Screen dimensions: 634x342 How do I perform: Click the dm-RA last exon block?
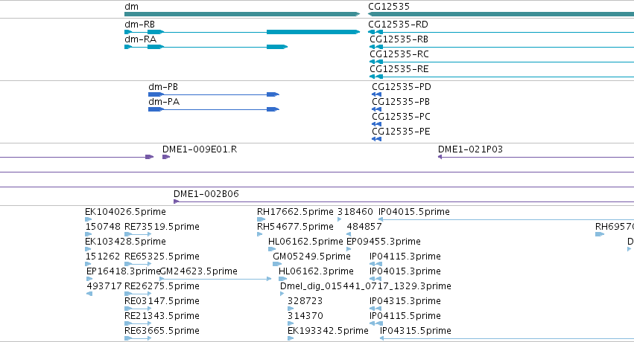pos(277,47)
